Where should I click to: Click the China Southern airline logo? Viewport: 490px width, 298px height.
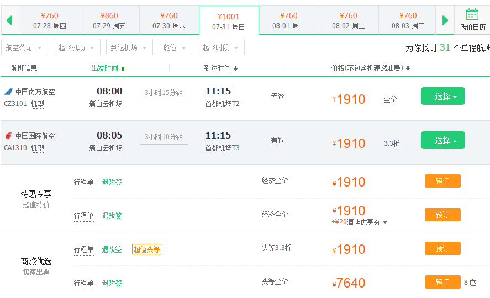point(8,92)
